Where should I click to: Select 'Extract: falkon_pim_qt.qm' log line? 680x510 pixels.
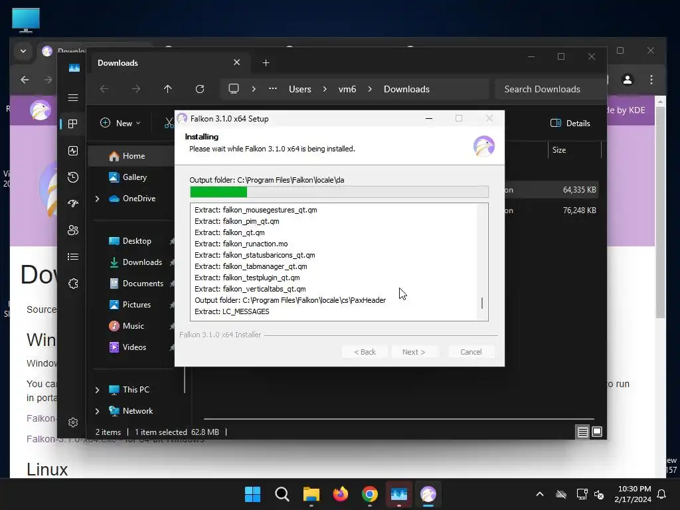pos(237,221)
